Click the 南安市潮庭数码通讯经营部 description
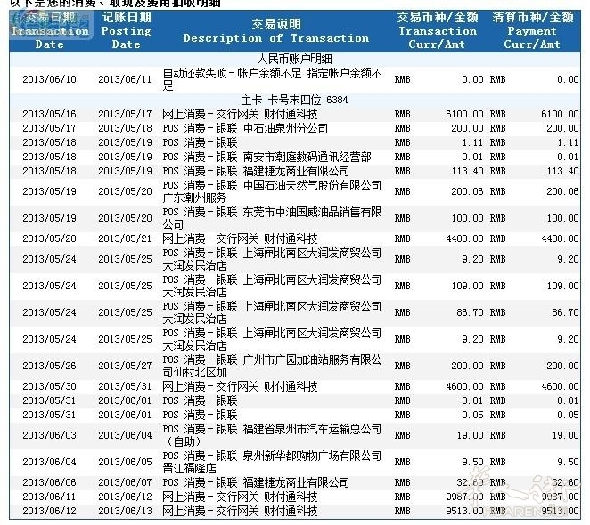Image resolution: width=590 pixels, height=525 pixels. point(266,157)
